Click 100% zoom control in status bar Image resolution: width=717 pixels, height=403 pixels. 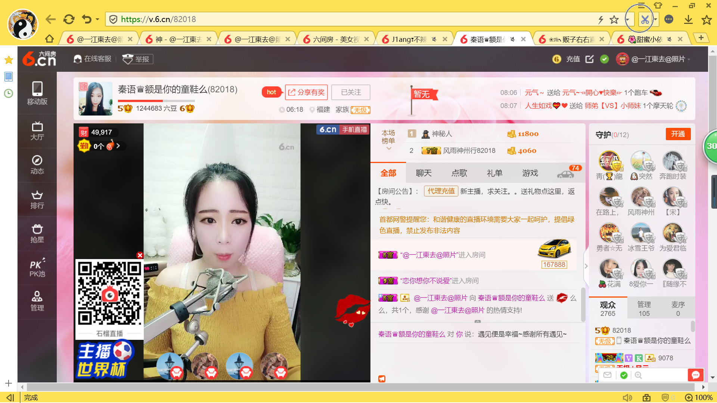click(x=698, y=397)
